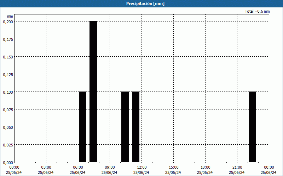Click the bar just after 06:00
This screenshot has width=283, height=176.
pyautogui.click(x=83, y=127)
